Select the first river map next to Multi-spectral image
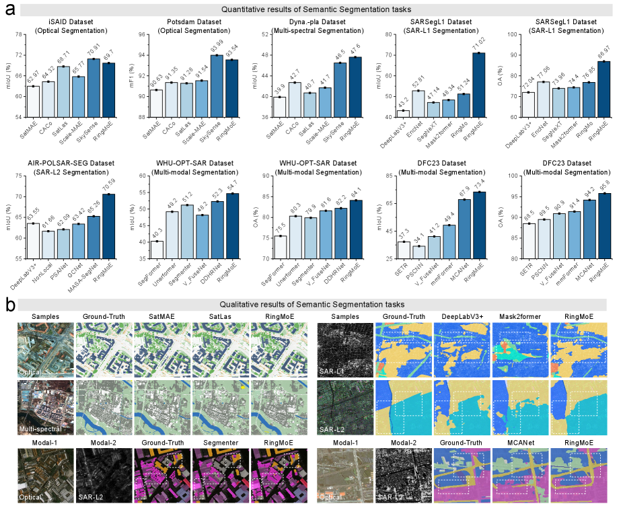 pyautogui.click(x=104, y=408)
